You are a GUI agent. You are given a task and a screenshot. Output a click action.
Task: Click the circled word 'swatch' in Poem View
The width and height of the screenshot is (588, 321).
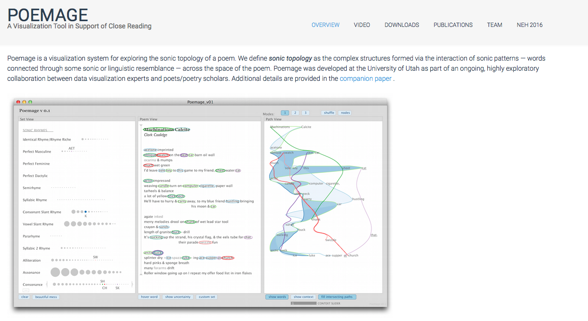click(163, 155)
